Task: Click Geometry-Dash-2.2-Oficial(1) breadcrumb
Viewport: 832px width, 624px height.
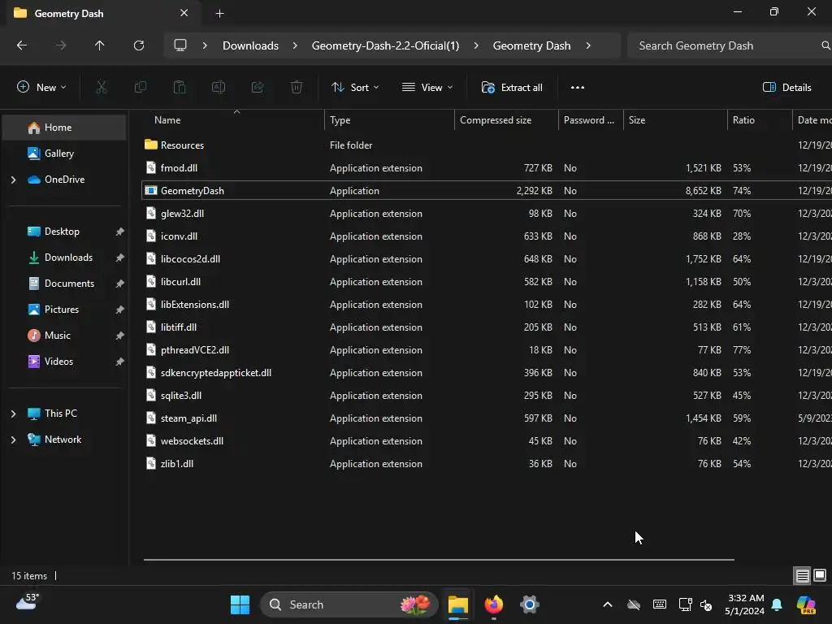Action: [385, 45]
